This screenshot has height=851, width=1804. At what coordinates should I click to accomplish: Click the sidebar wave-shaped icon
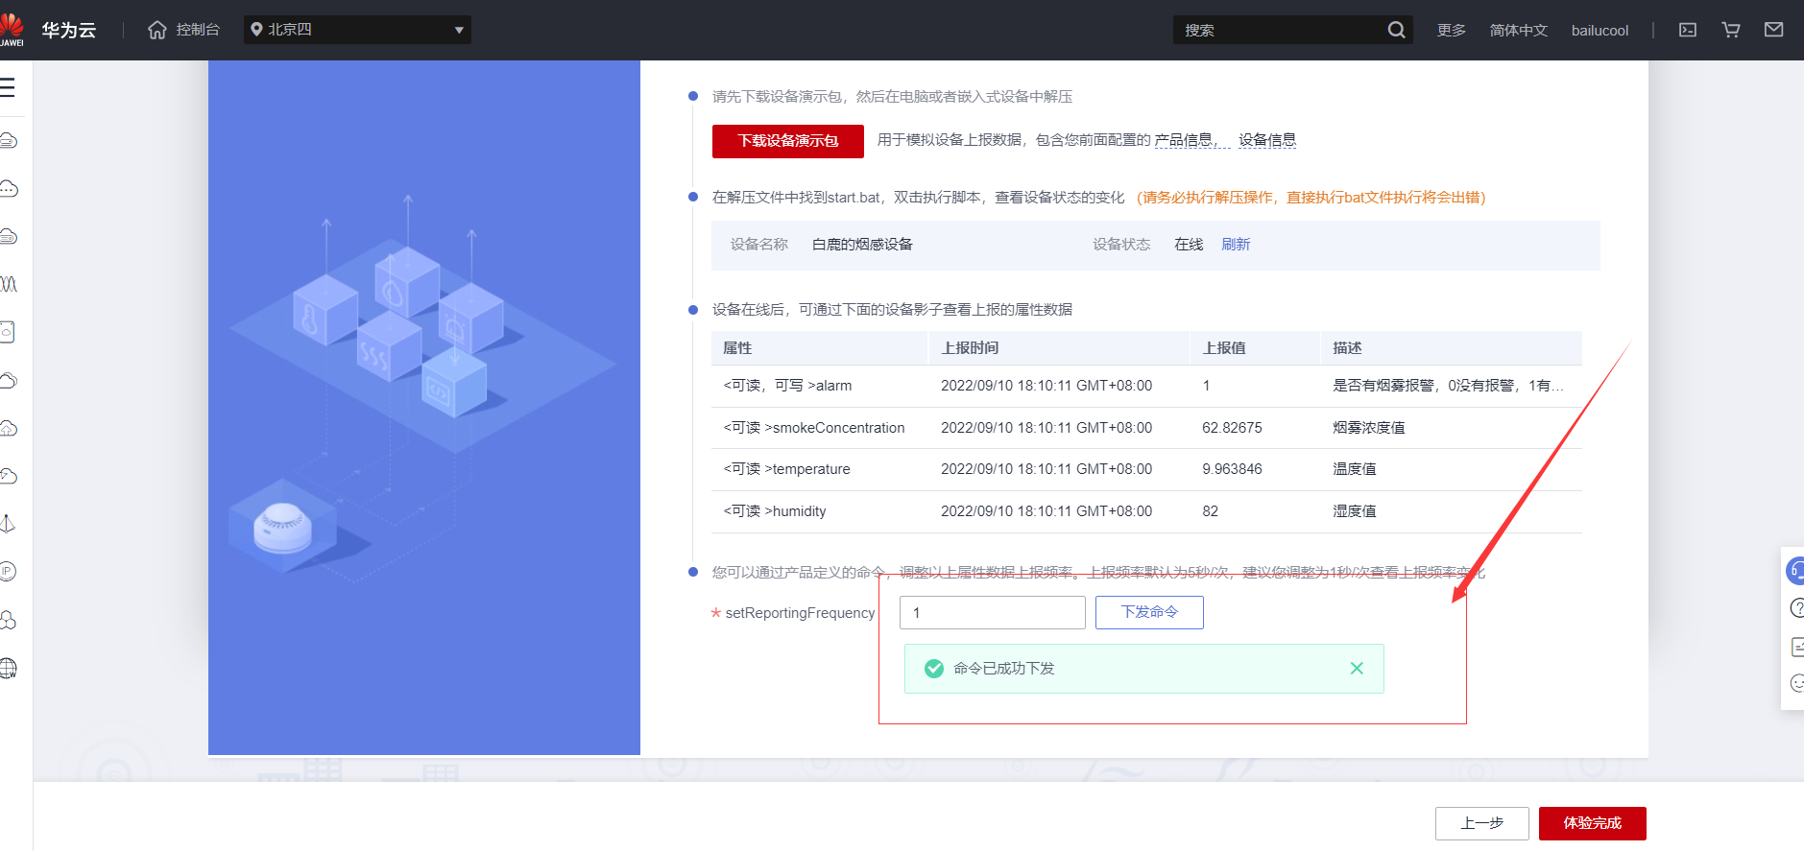click(9, 284)
